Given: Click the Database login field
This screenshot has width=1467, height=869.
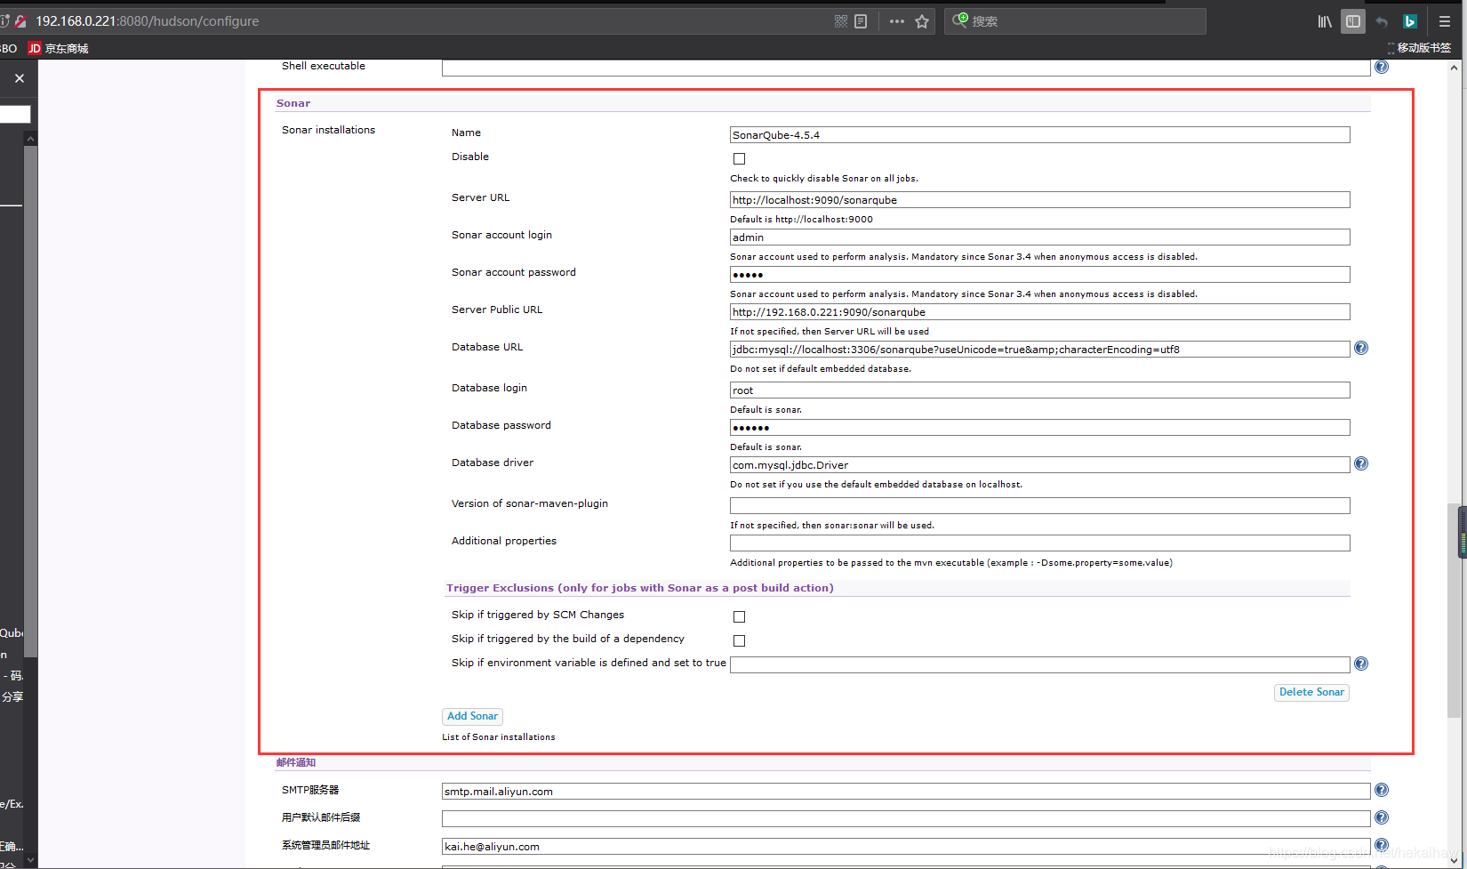Looking at the screenshot, I should coord(1039,390).
